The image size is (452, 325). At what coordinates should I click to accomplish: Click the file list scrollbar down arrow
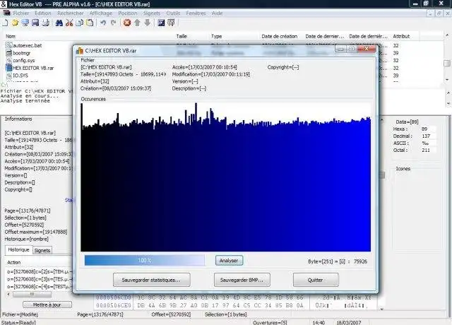(447, 79)
